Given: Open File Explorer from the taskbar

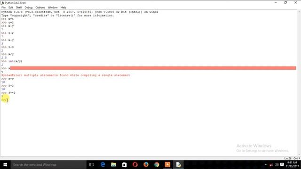Looking at the screenshot, I should tap(113, 165).
